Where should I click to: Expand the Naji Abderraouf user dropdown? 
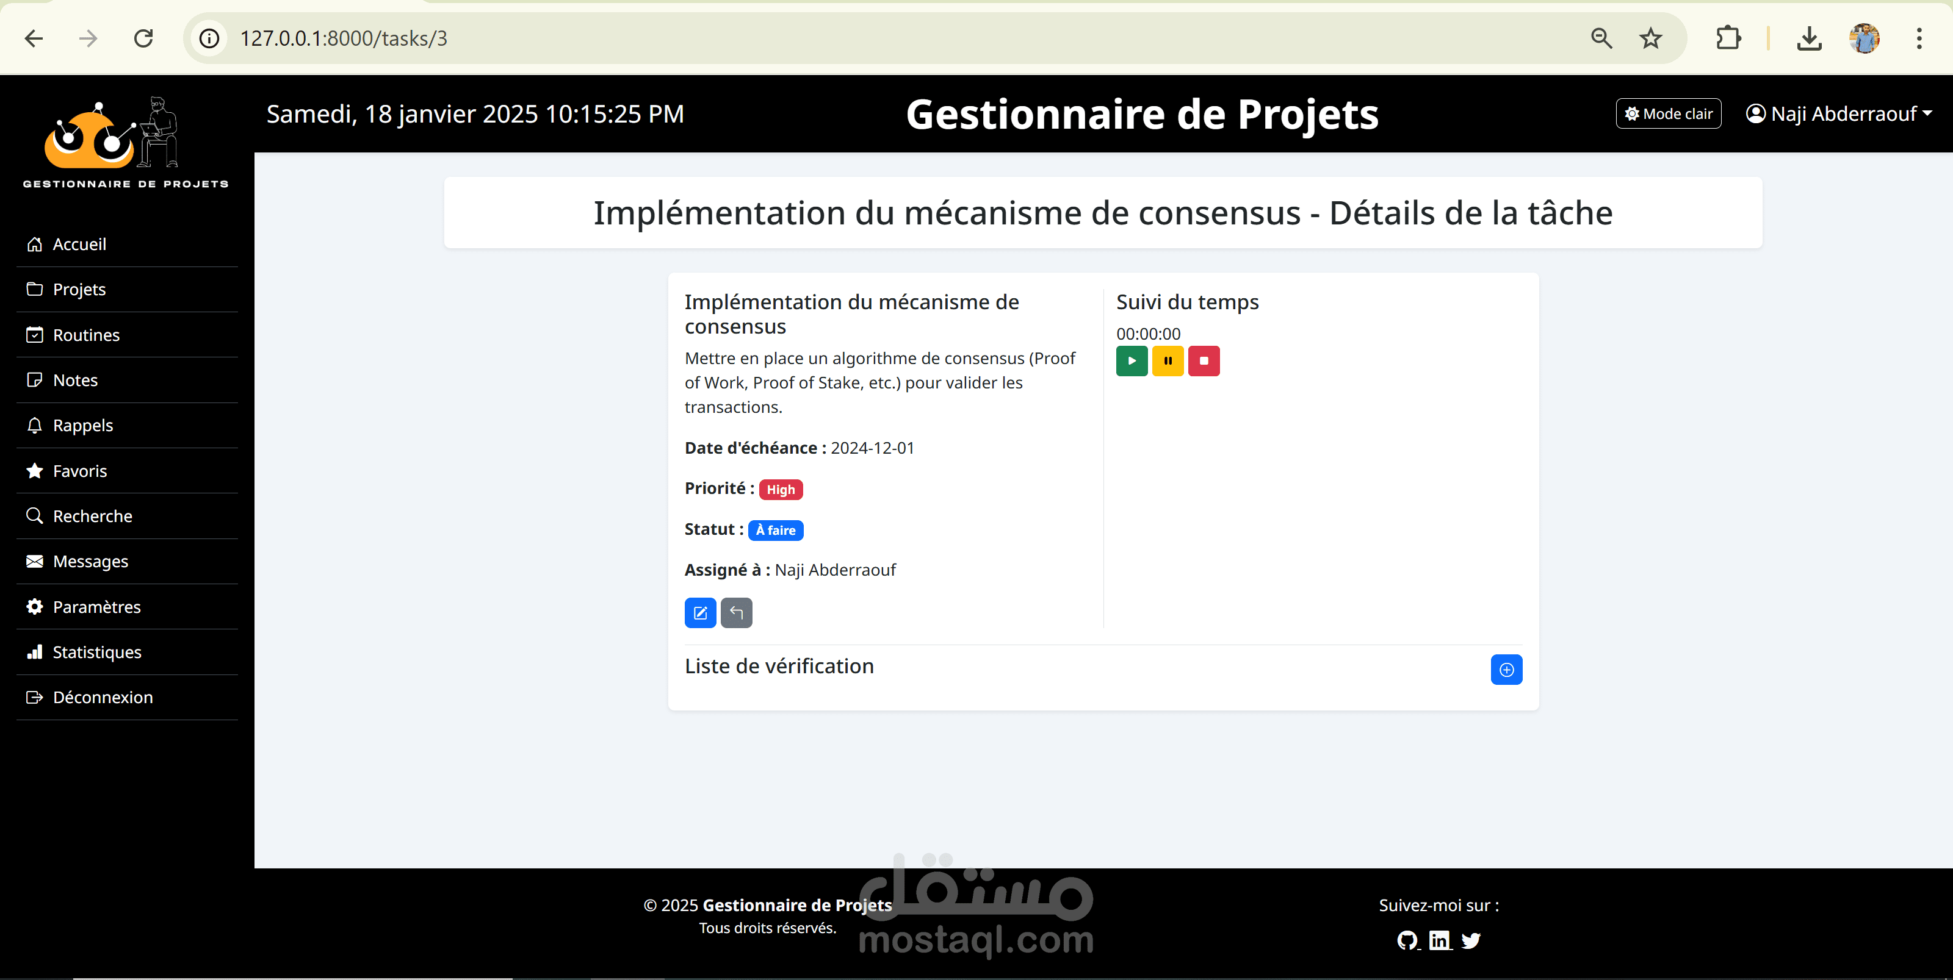[1838, 113]
